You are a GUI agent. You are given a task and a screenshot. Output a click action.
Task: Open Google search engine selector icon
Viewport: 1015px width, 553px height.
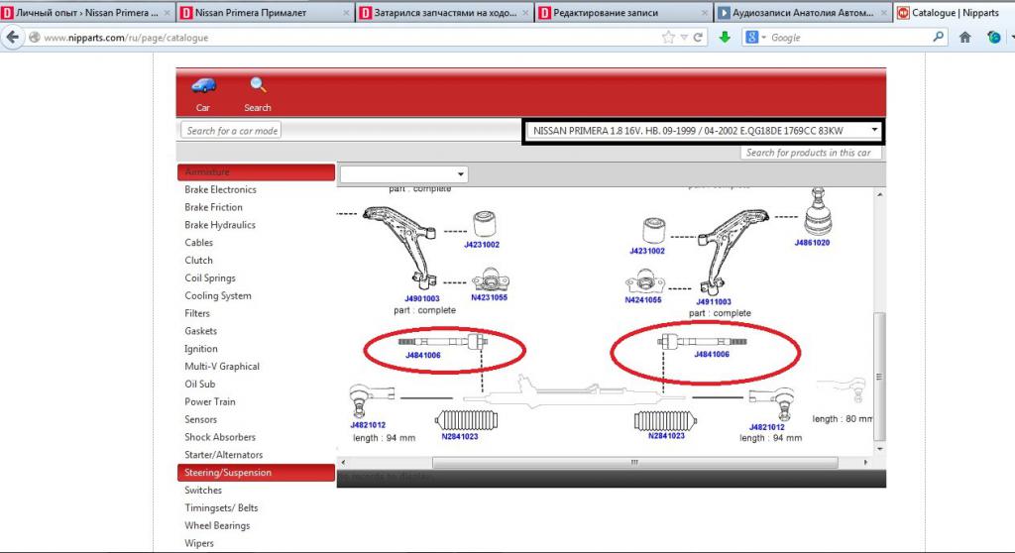click(754, 38)
